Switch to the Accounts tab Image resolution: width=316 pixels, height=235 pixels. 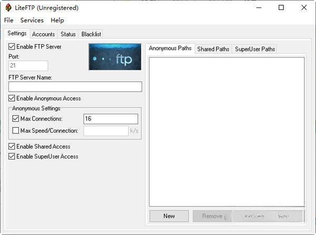pyautogui.click(x=44, y=34)
